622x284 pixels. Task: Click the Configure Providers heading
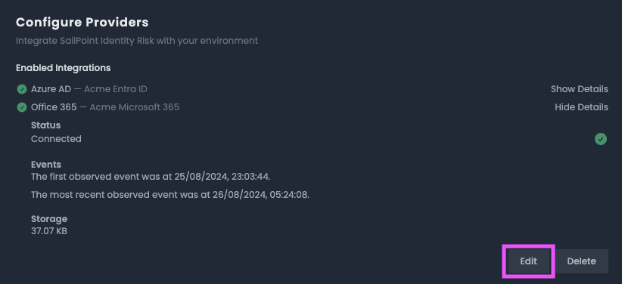pos(82,22)
